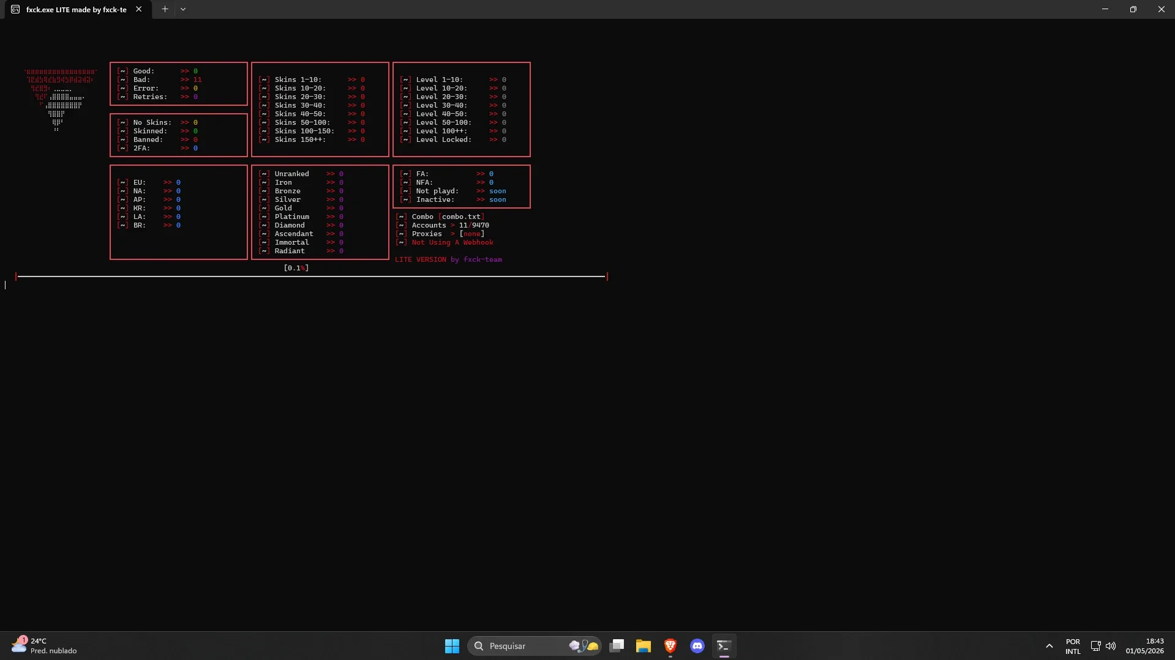Click the 'Good:' counter line

pyautogui.click(x=157, y=71)
